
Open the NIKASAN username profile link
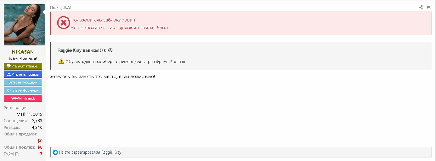[x=23, y=52]
